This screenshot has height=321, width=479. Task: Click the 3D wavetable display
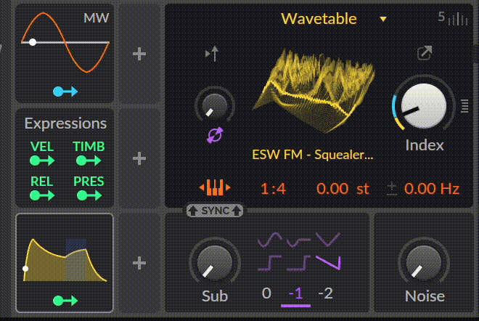click(x=314, y=91)
